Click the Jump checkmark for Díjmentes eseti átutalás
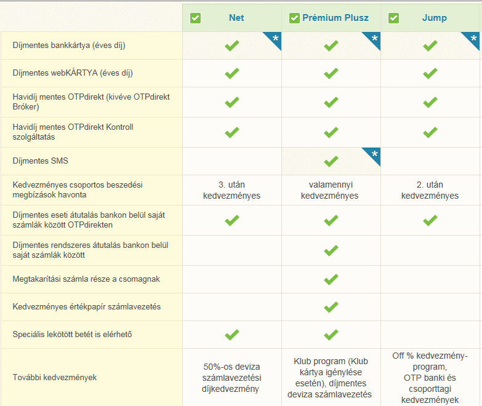This screenshot has height=406, width=482. coord(430,220)
